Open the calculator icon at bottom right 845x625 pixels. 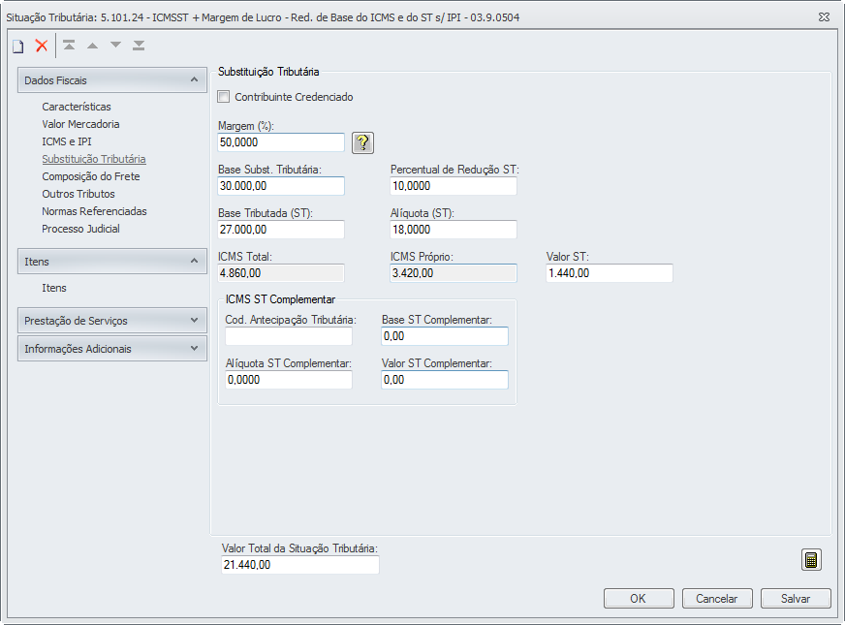coord(812,560)
